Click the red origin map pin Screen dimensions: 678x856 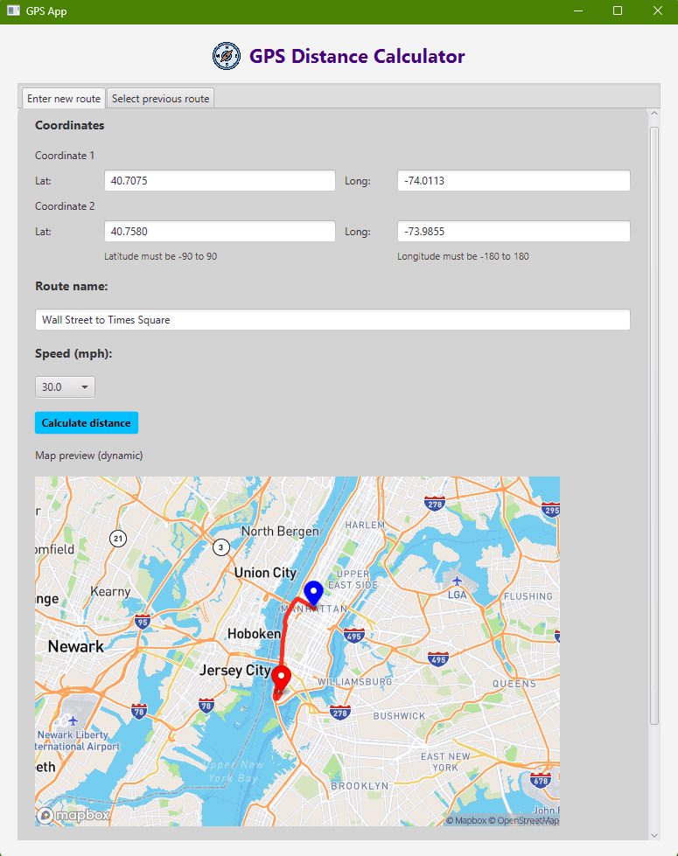pyautogui.click(x=281, y=679)
